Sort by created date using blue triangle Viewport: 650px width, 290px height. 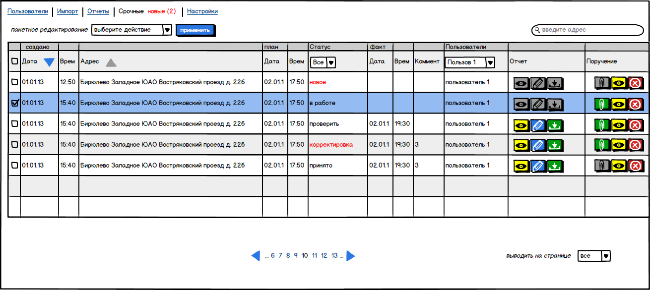click(49, 62)
